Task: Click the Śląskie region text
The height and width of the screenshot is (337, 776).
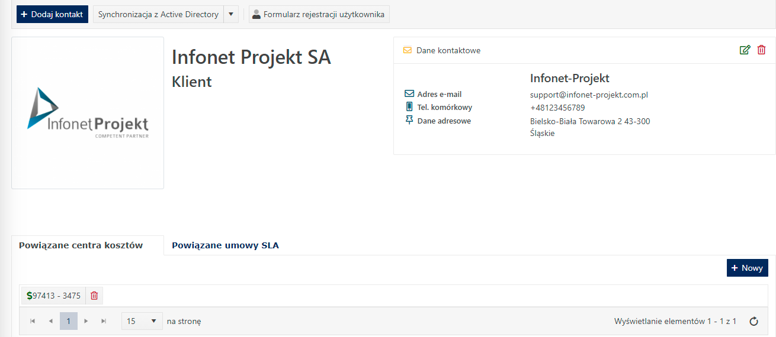Action: tap(542, 134)
